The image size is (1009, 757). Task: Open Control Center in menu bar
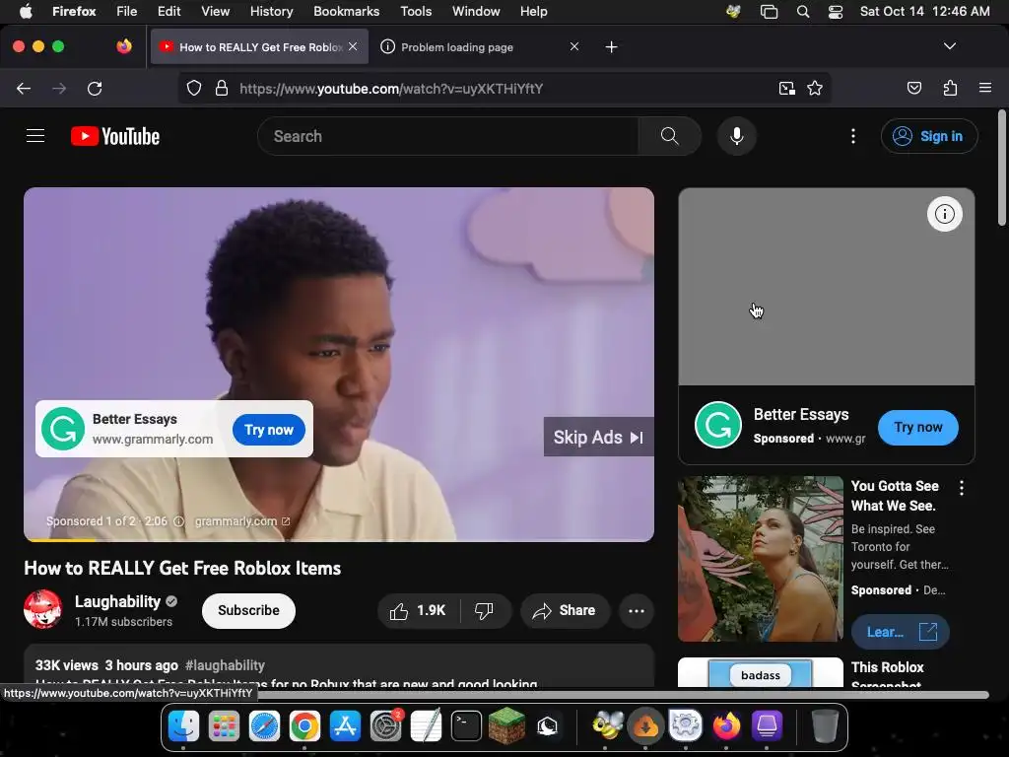click(x=836, y=12)
